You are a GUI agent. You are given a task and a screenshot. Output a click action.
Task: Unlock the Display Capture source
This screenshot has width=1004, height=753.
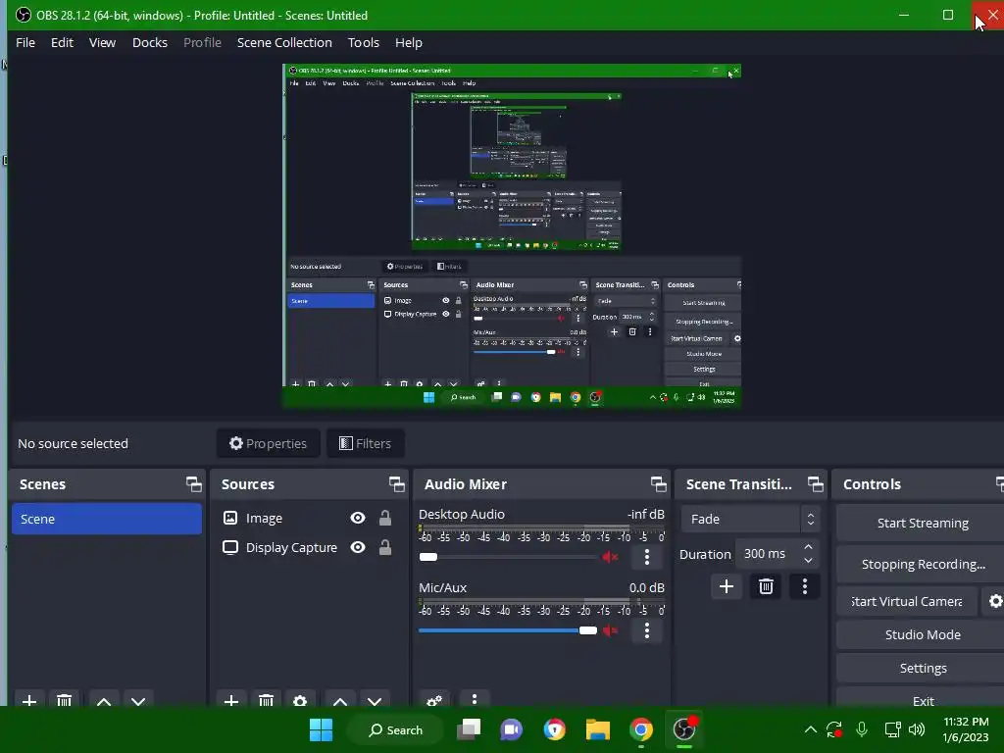[384, 547]
